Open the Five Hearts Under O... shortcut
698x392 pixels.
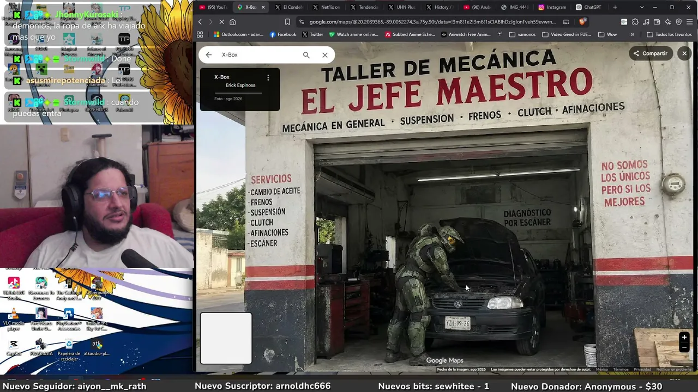pyautogui.click(x=41, y=320)
